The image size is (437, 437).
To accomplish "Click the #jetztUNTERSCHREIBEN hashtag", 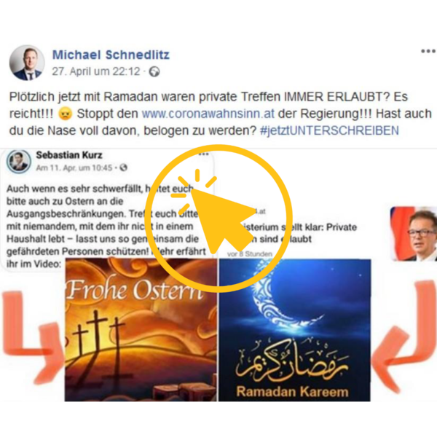I will [329, 130].
